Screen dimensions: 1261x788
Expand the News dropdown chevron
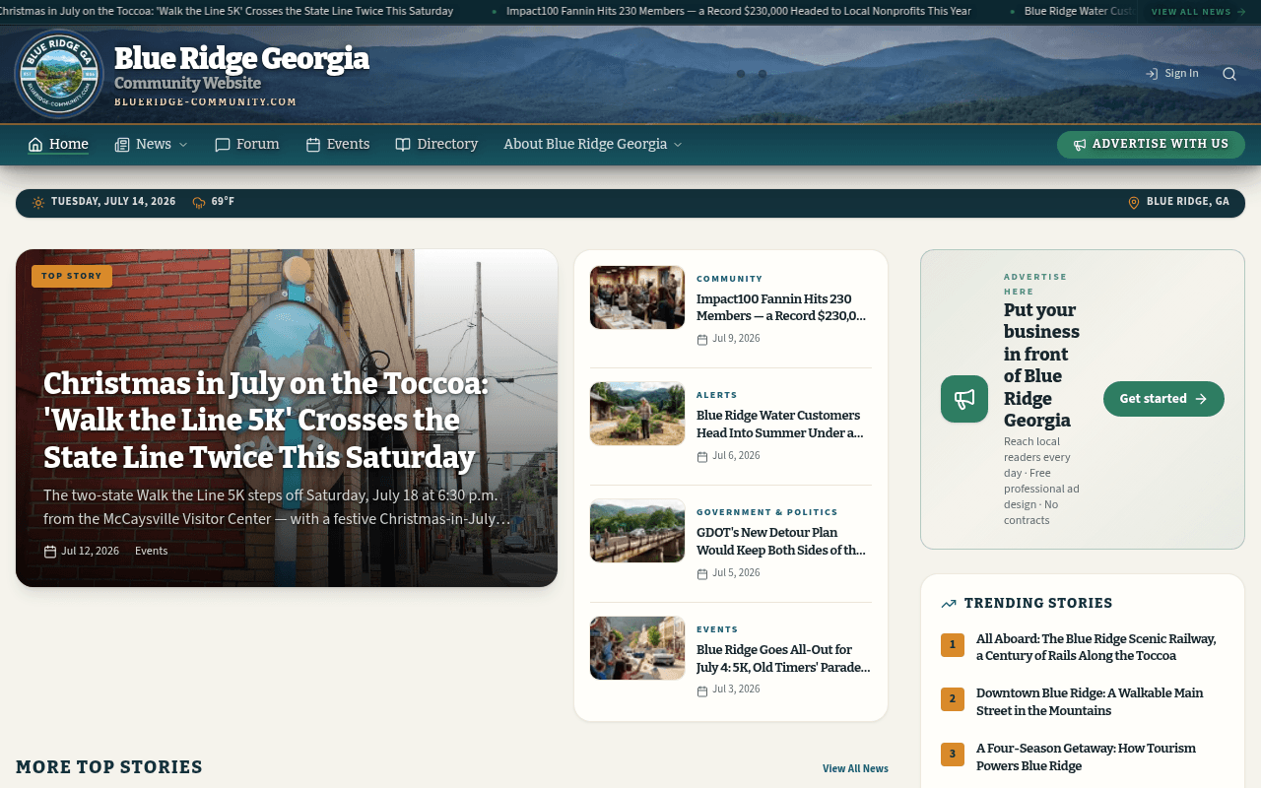(182, 145)
